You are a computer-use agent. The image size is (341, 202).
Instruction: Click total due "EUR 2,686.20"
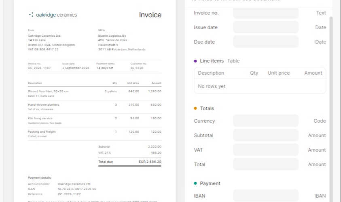pos(150,162)
